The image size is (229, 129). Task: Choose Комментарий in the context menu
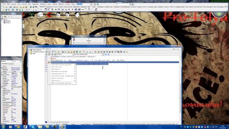(x=62, y=72)
